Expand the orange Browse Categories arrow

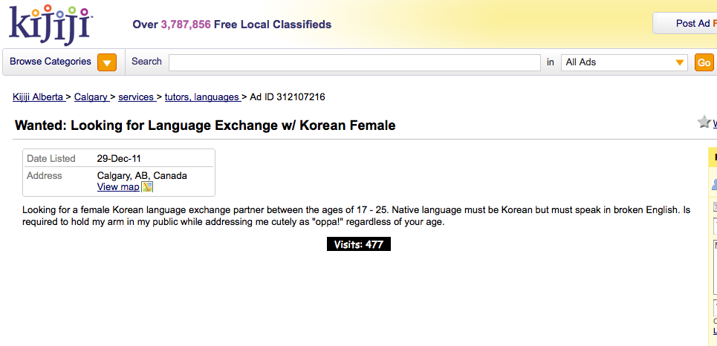[107, 62]
